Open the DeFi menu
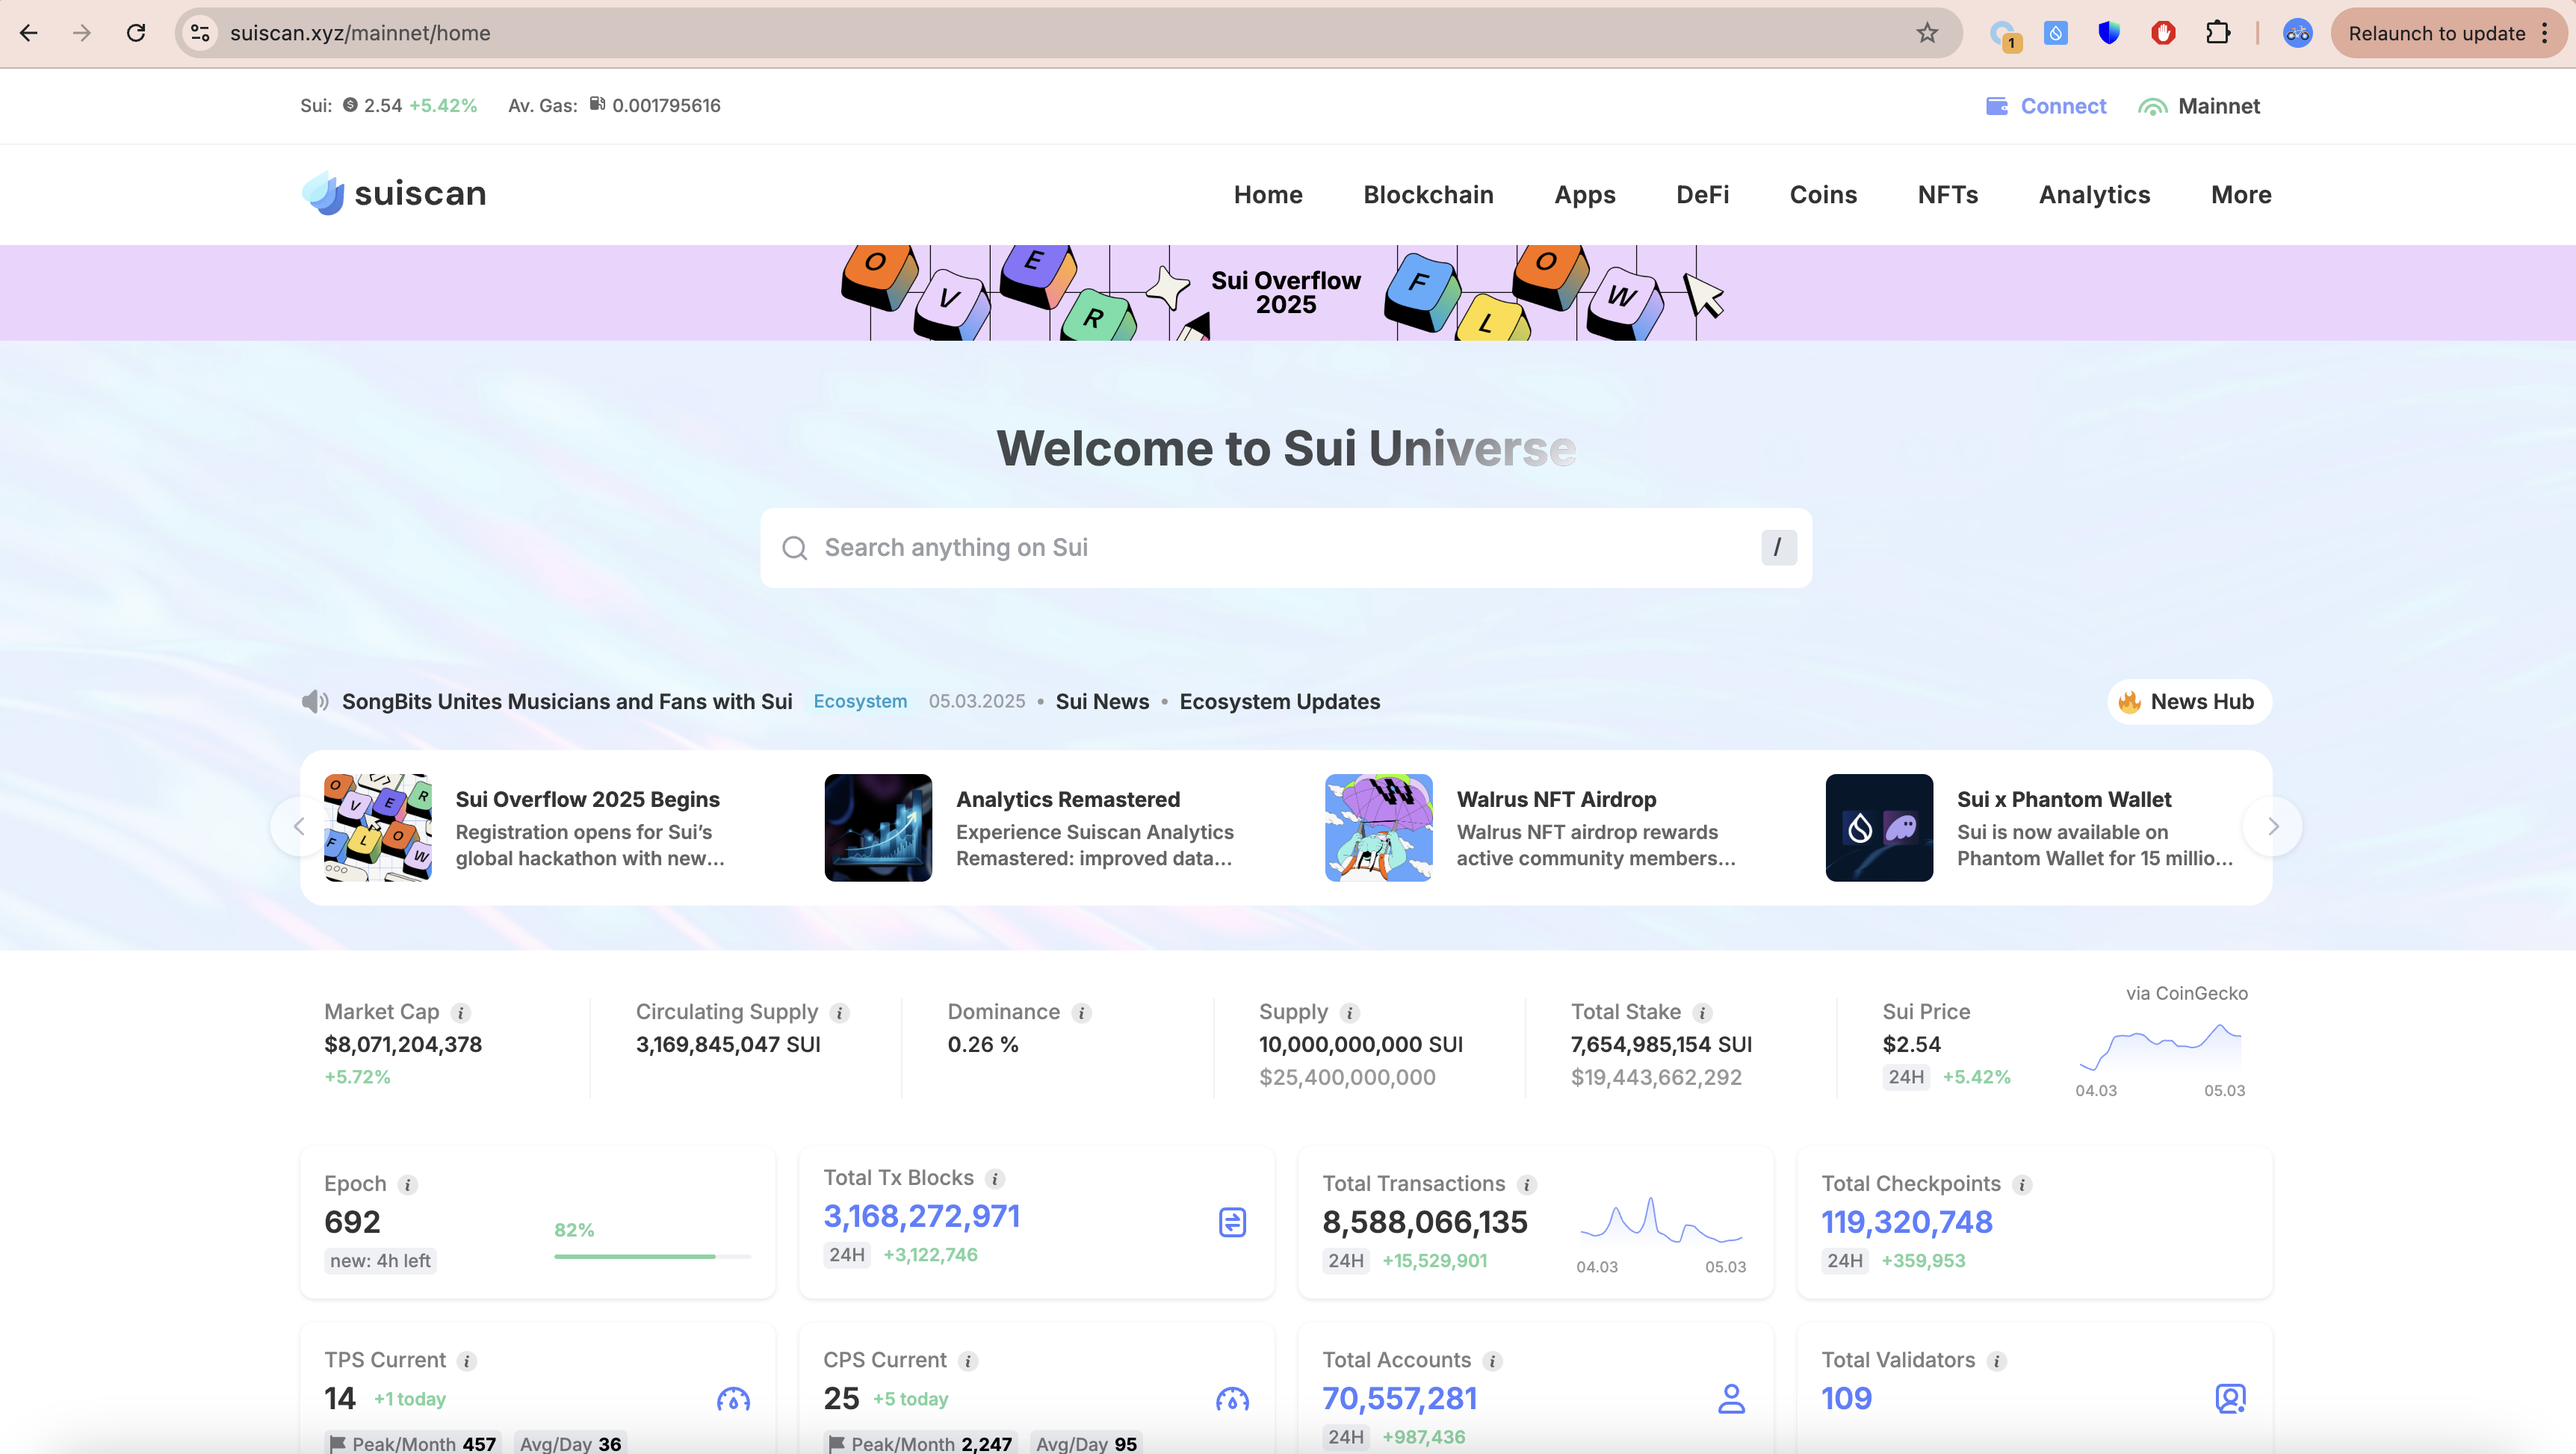 1702,194
